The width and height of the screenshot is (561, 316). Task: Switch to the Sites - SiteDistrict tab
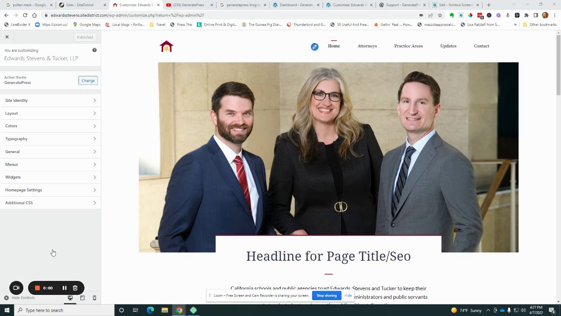[x=82, y=5]
